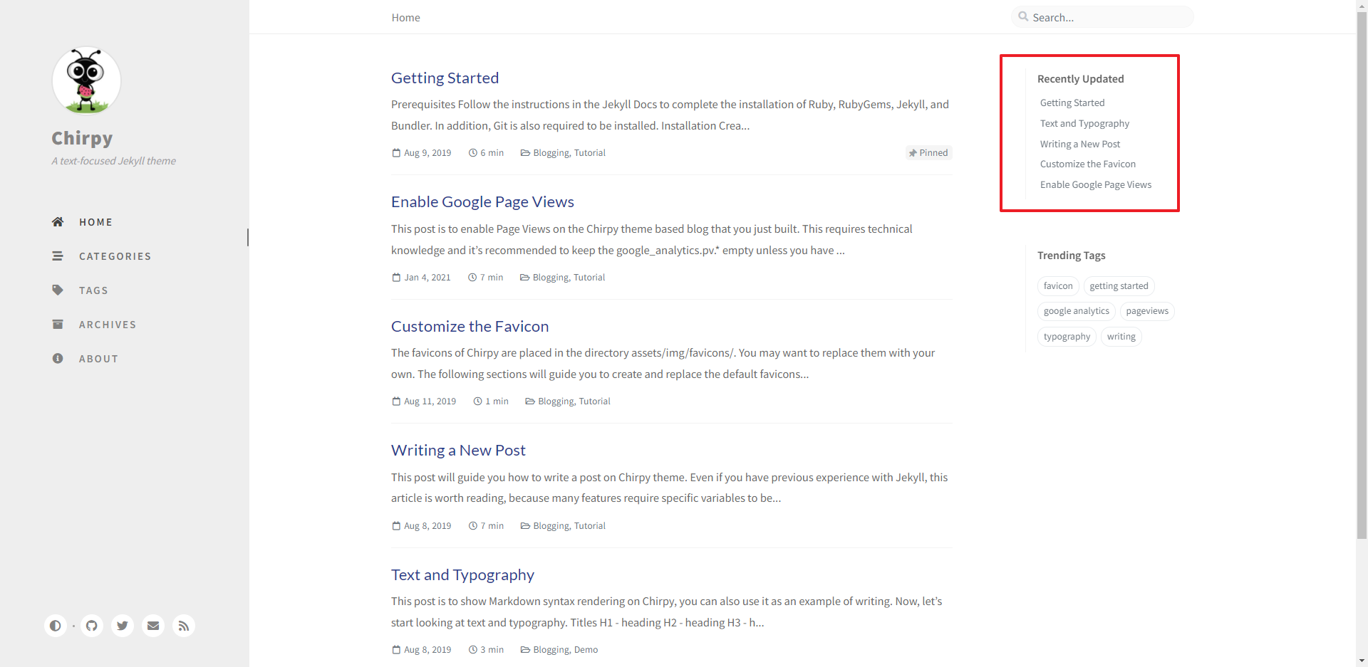1368x667 pixels.
Task: Click the calendar icon beside Jan 4, 2021
Action: tap(396, 278)
